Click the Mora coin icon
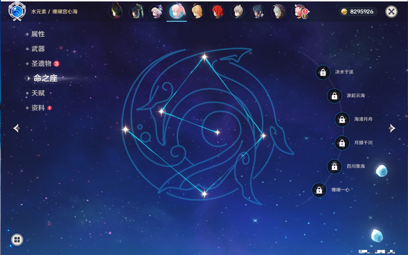 point(344,12)
